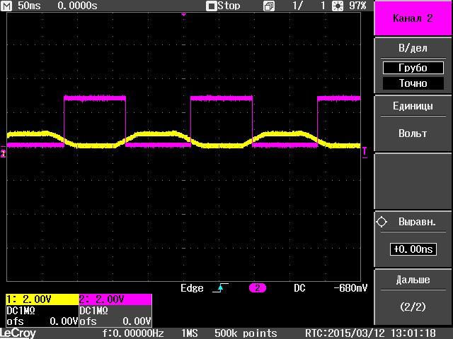Click the magenta channel 2 ground marker

[x=3, y=152]
